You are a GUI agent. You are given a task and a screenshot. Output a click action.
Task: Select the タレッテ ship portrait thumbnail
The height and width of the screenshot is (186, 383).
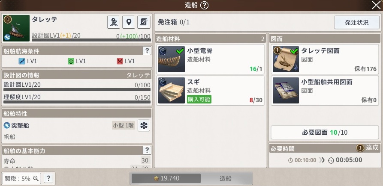(x=16, y=28)
